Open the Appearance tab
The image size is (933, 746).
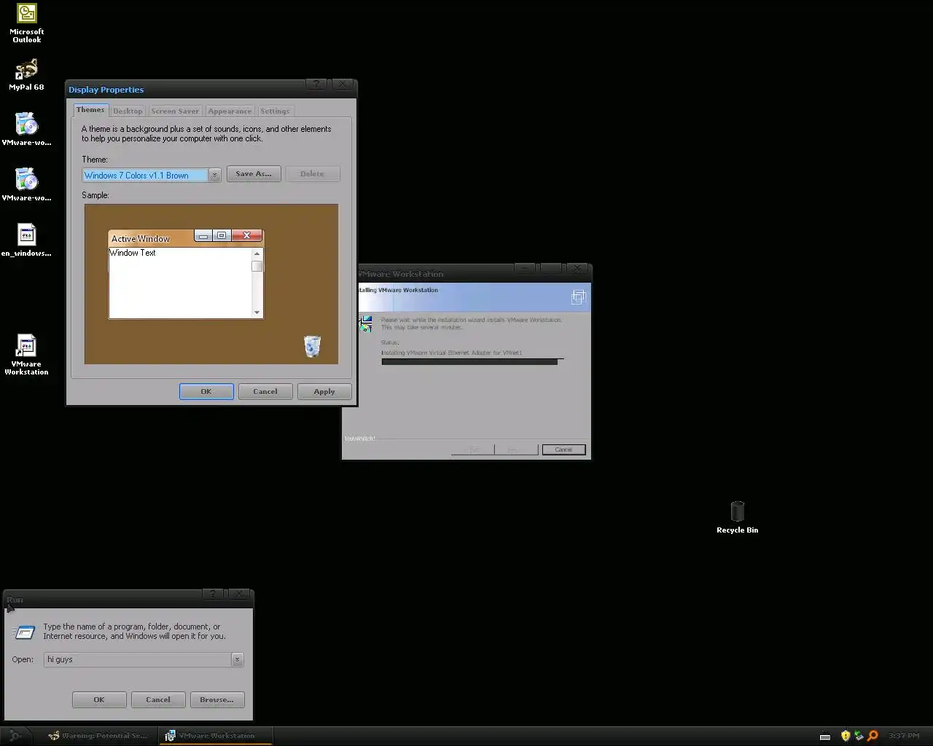pyautogui.click(x=230, y=111)
